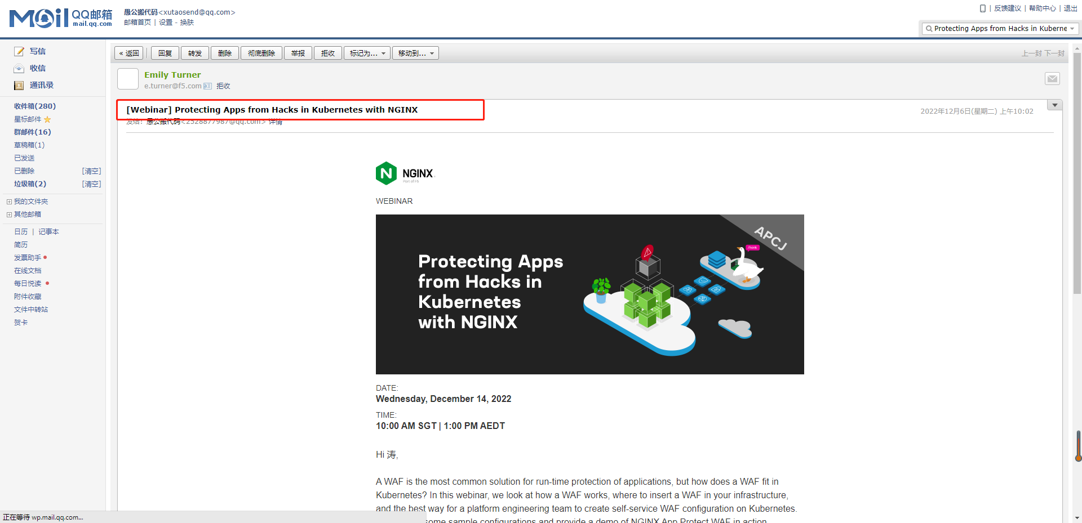Screen dimensions: 1082x523
Task: Click the 清空 link beside 已删除
Action: click(x=92, y=171)
